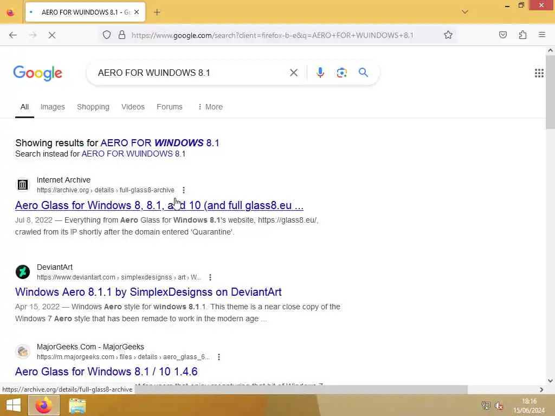Open the Extensions puzzle icon
Viewport: 555px width, 416px height.
[522, 35]
